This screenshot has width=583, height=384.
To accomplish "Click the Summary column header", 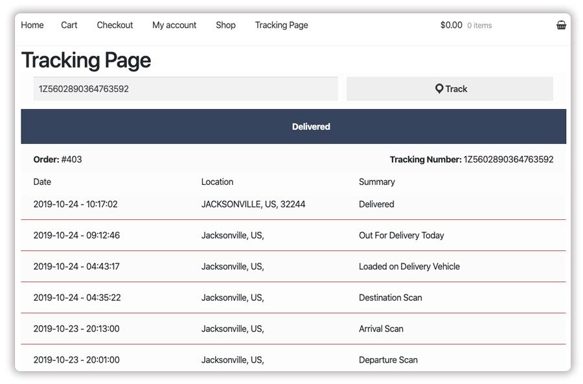I will tap(376, 182).
